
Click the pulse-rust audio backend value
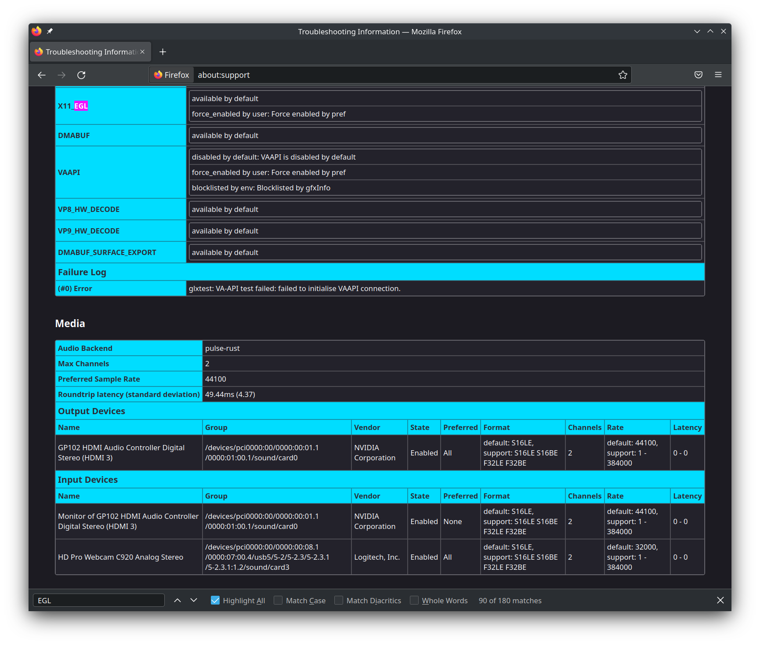pos(222,348)
